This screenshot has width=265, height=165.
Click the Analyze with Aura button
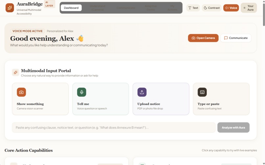point(233,127)
